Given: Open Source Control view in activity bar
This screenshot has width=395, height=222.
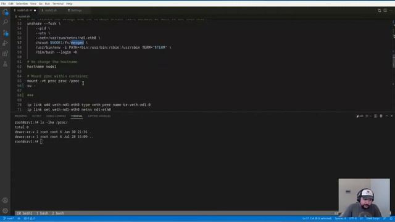Looking at the screenshot, I should [x=5, y=33].
